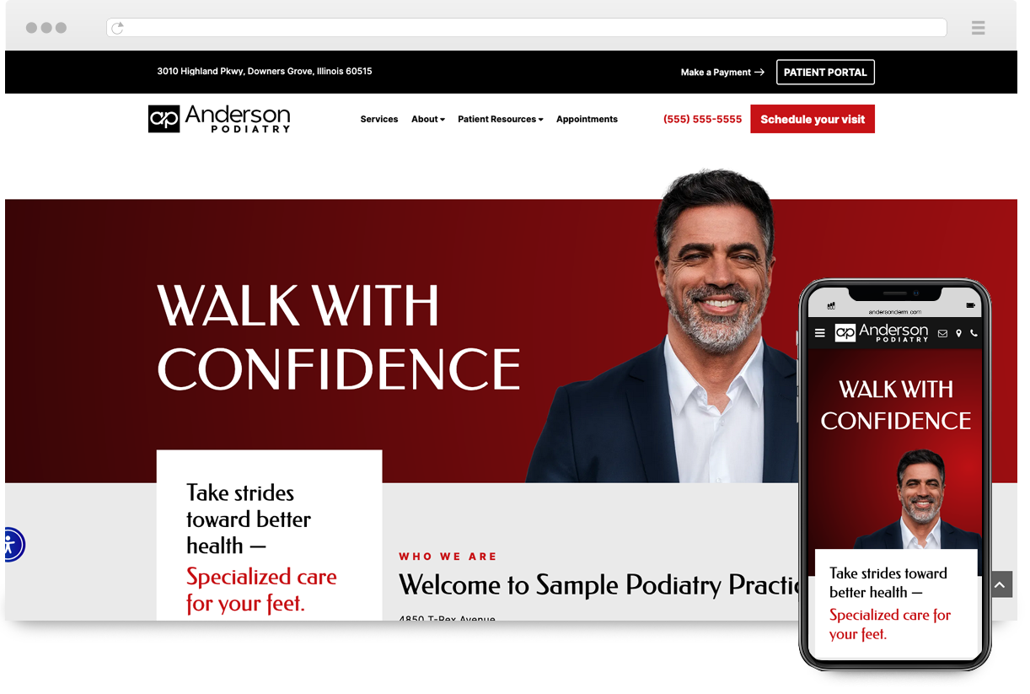Click the browser address bar field
The height and width of the screenshot is (694, 1030).
(x=527, y=28)
